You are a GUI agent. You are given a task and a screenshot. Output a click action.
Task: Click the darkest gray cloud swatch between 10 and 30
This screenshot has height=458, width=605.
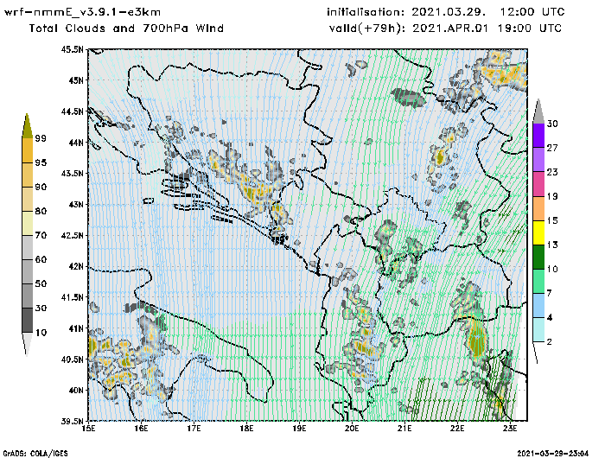27,321
